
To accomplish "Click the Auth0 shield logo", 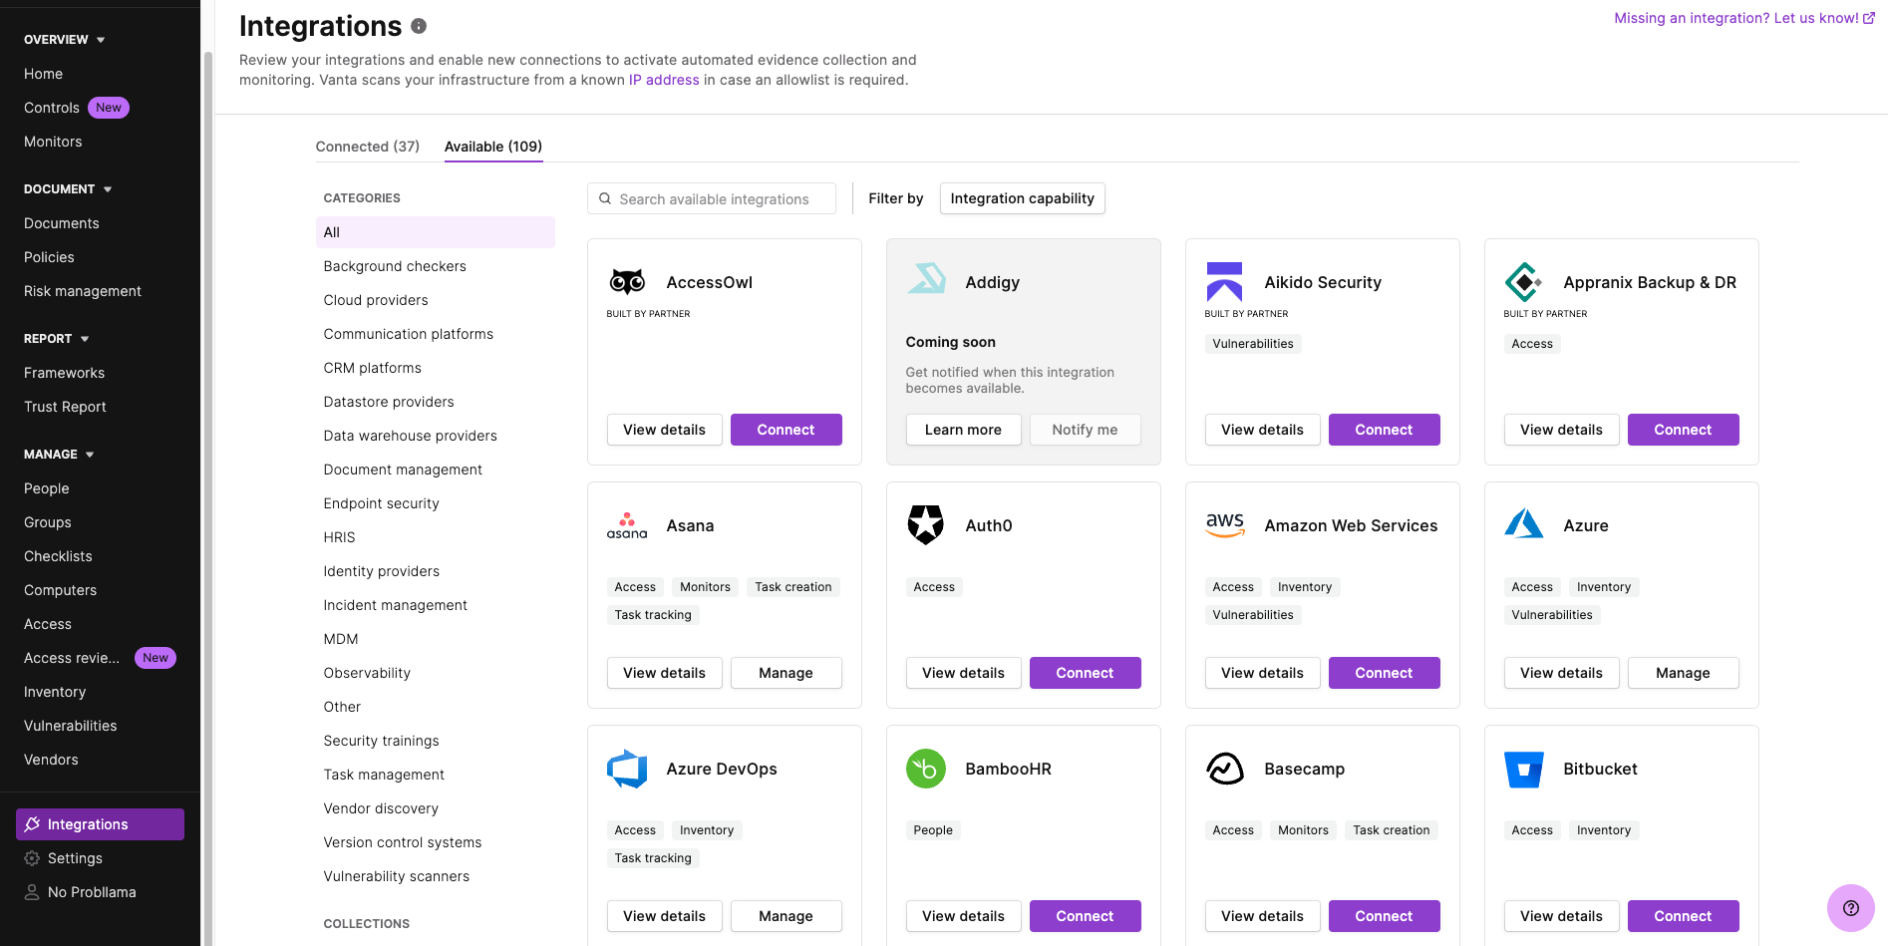I will click(926, 524).
